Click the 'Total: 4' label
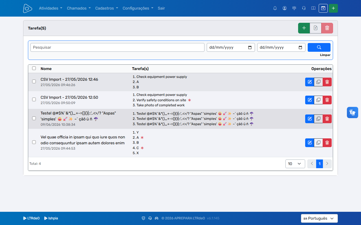The height and width of the screenshot is (225, 361). [35, 164]
